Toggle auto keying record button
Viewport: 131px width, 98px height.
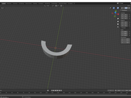point(48,90)
